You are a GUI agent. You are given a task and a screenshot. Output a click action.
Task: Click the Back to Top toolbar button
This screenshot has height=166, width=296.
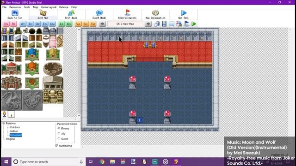[x=15, y=14]
